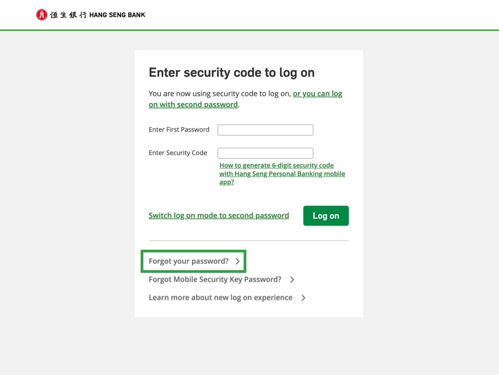Viewport: 499px width, 375px height.
Task: Click Switch log on mode to second password
Action: point(219,215)
